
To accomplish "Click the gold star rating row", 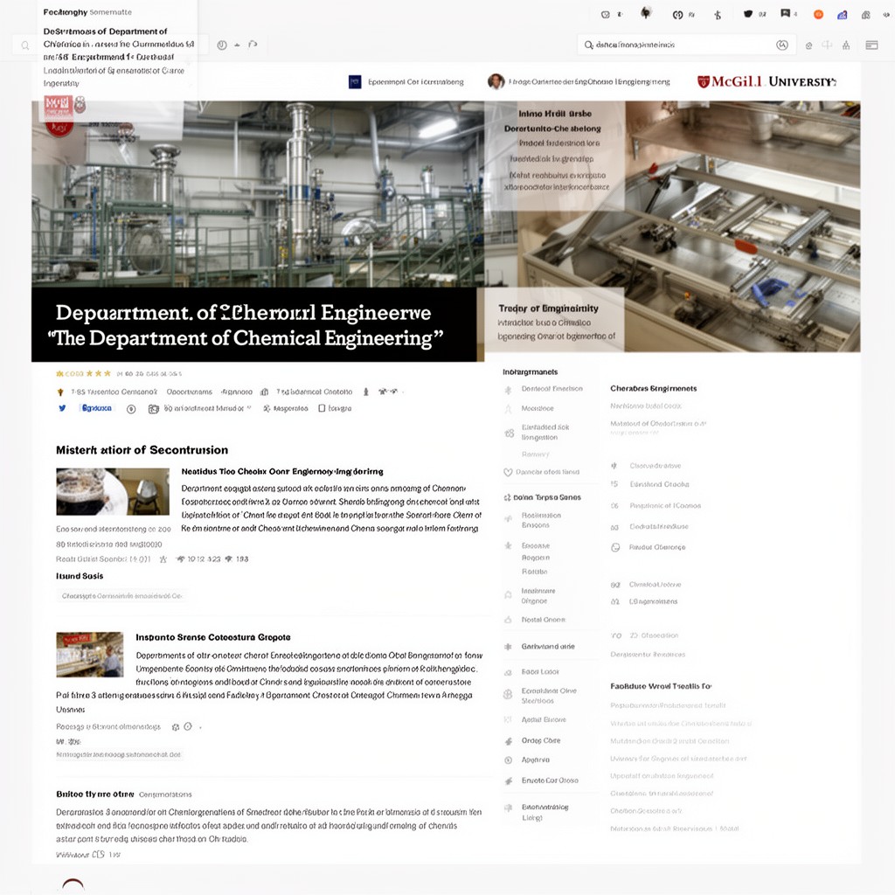I will coord(83,373).
